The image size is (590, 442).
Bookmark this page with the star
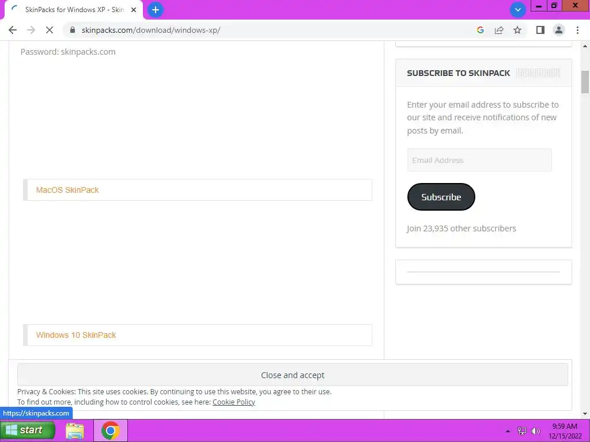517,30
